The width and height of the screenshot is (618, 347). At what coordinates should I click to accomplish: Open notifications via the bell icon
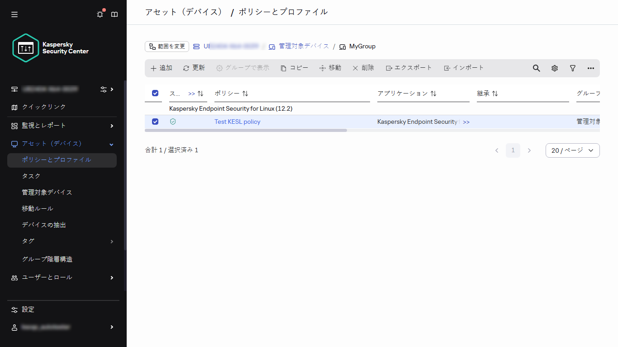pyautogui.click(x=100, y=14)
